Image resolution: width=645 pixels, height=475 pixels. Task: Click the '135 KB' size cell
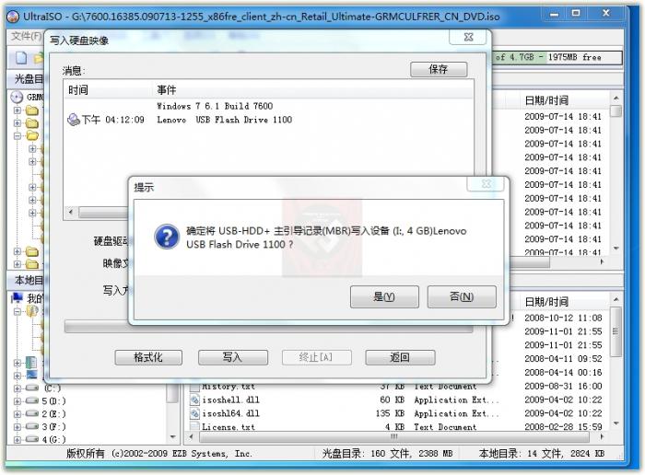click(x=390, y=413)
